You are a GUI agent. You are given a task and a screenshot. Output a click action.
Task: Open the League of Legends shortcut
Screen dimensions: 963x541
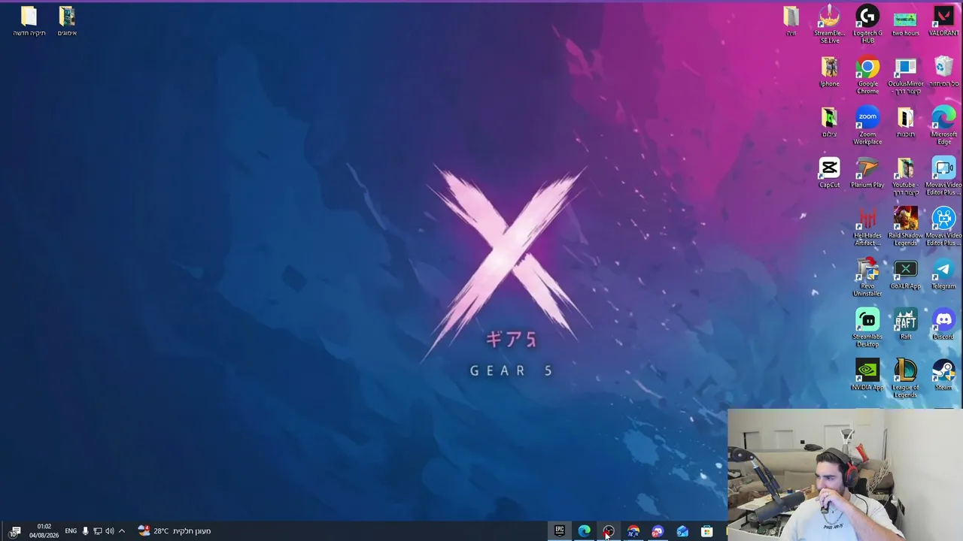coord(905,378)
